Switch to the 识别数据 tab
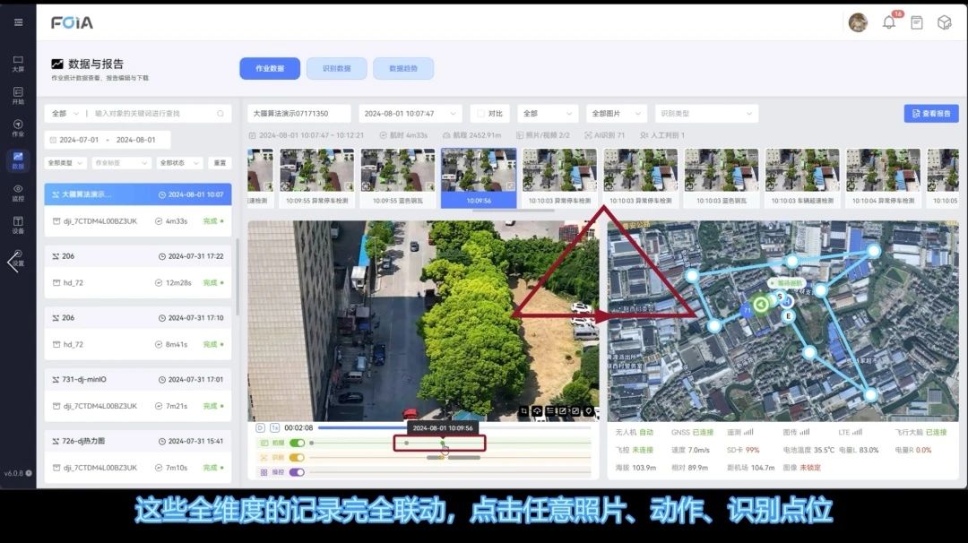968x543 pixels. pyautogui.click(x=336, y=68)
